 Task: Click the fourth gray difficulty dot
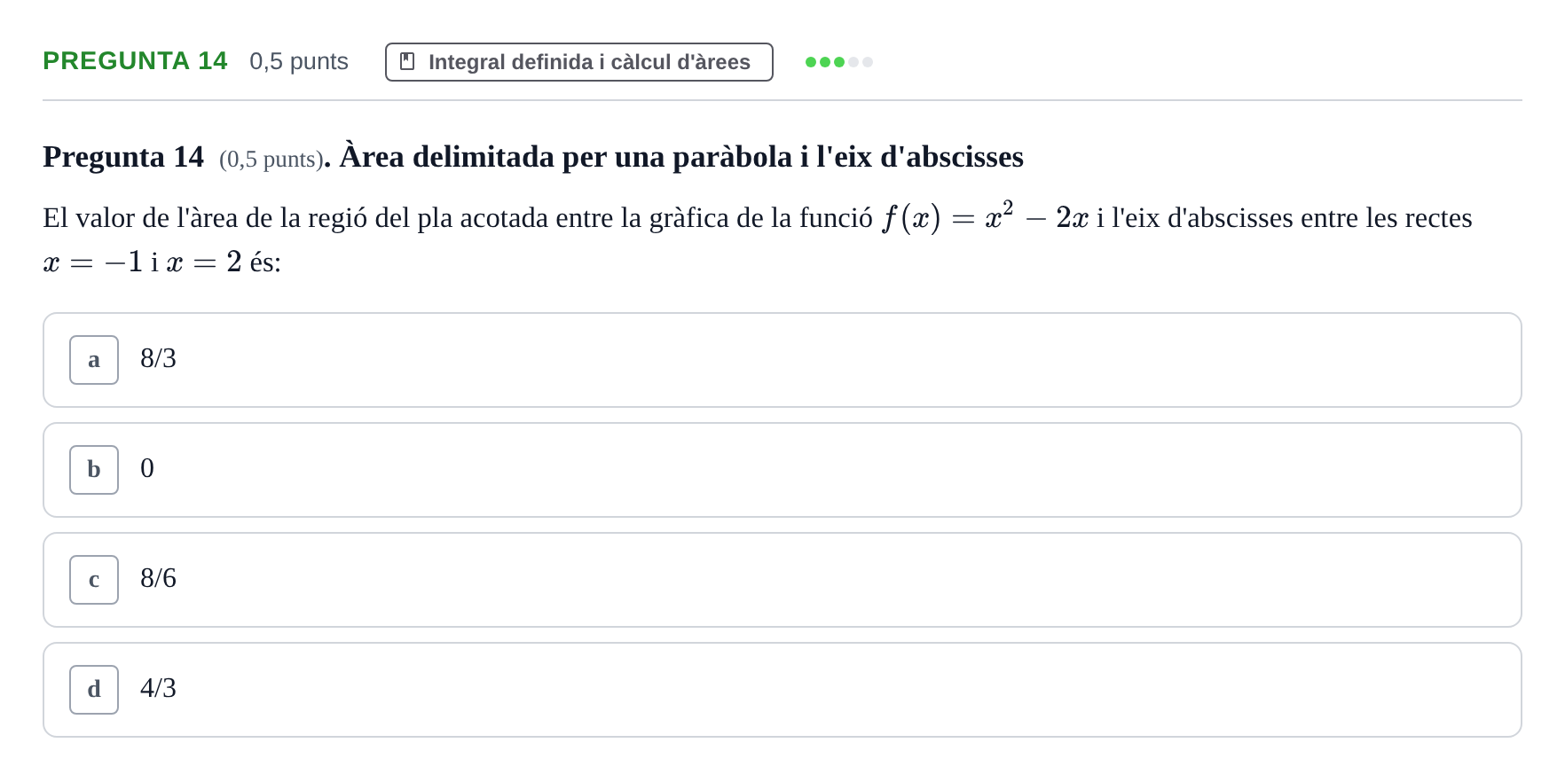click(x=853, y=62)
